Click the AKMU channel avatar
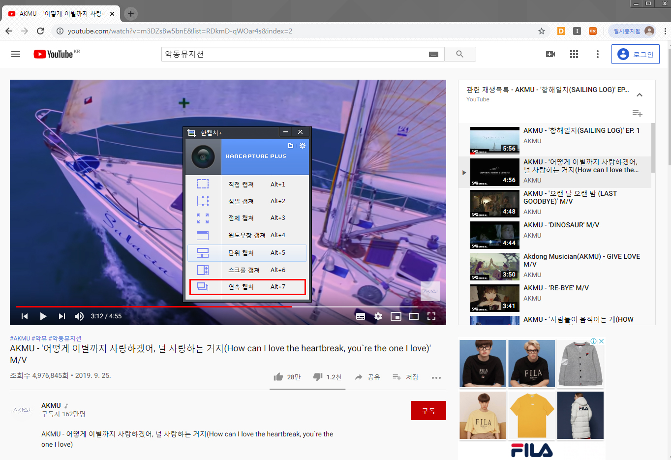Image resolution: width=671 pixels, height=460 pixels. pyautogui.click(x=22, y=410)
